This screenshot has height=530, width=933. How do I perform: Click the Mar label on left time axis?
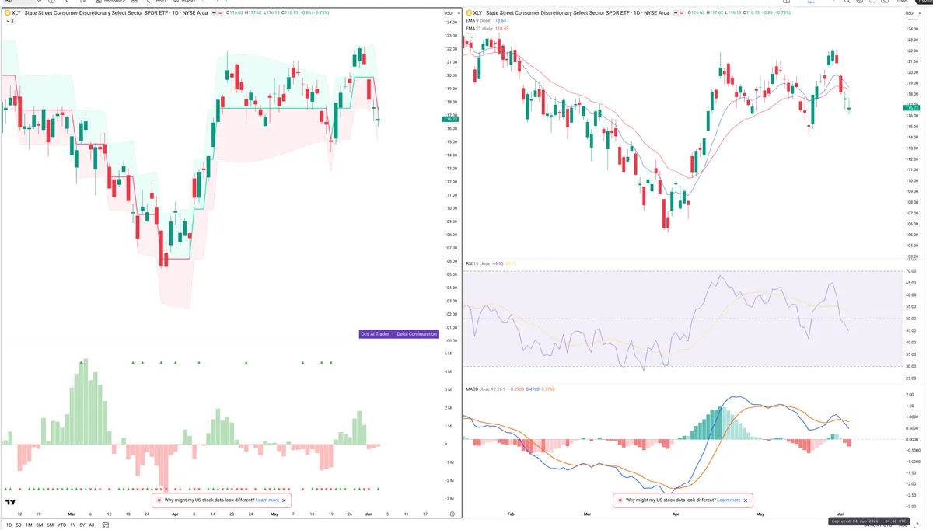coord(71,514)
